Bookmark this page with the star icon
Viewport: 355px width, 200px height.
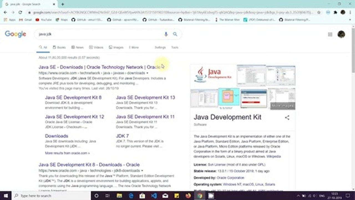(x=319, y=12)
